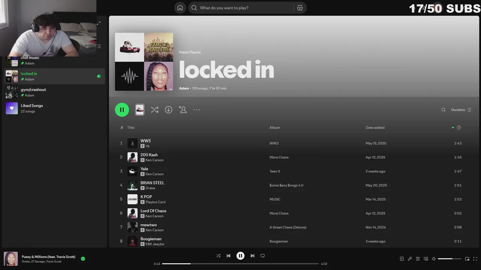
Task: Click the album preview thumbnail beside the green pause button
Action: (140, 110)
